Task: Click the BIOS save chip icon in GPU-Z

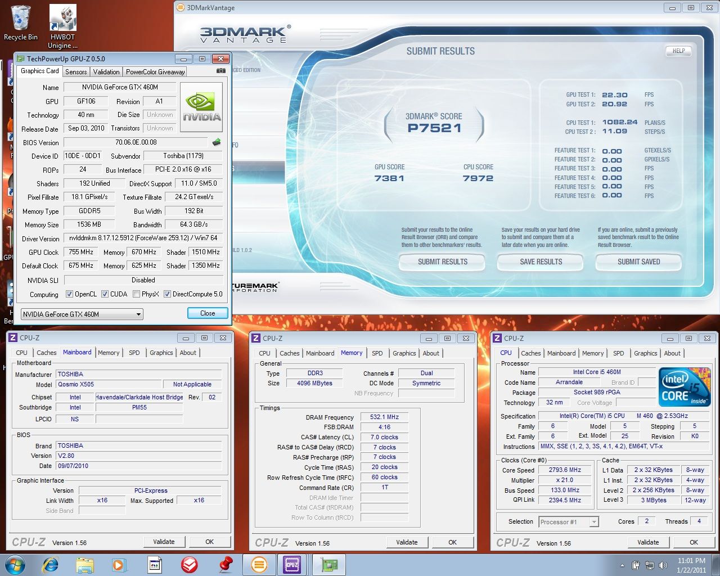Action: point(217,142)
